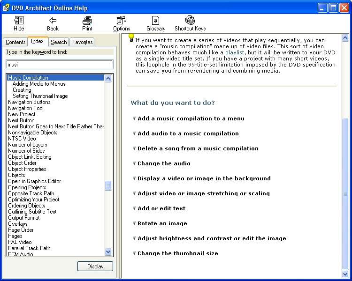Open the Search tab
The image size is (352, 281).
(59, 42)
